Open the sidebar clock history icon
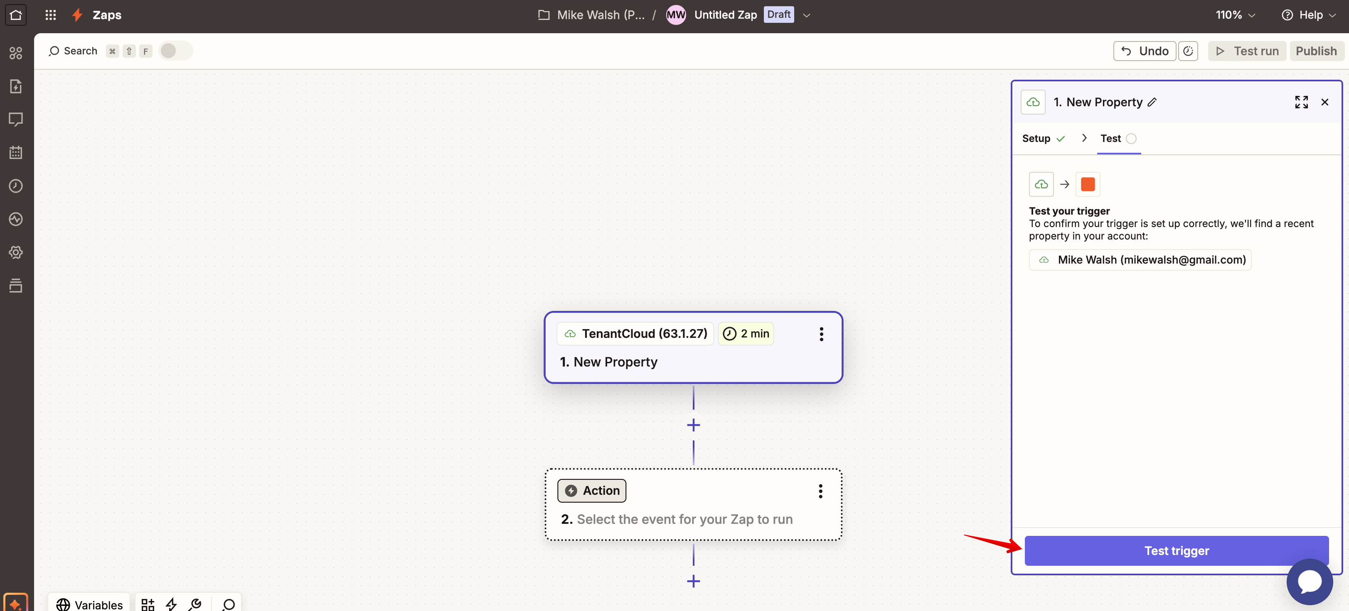The image size is (1349, 611). (16, 186)
